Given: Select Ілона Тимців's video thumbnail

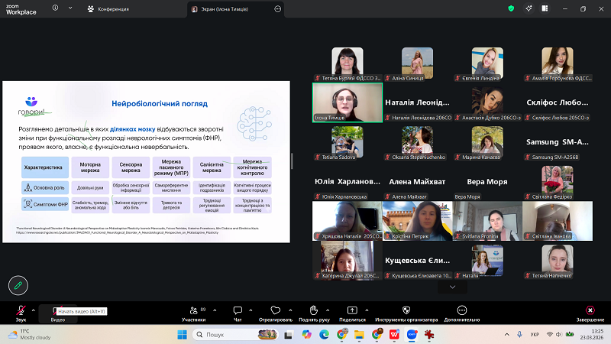Looking at the screenshot, I should coord(348,102).
